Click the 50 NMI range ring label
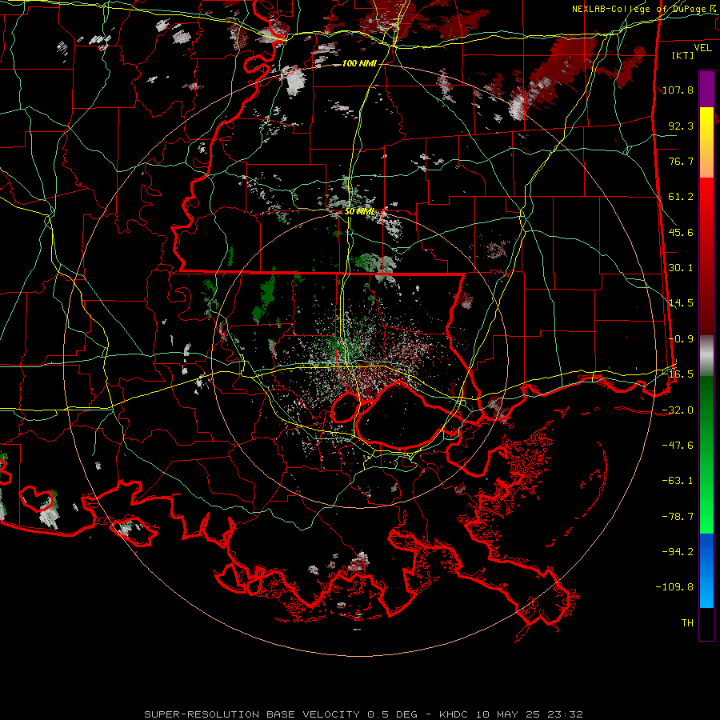Screen dimensions: 720x720 359,212
